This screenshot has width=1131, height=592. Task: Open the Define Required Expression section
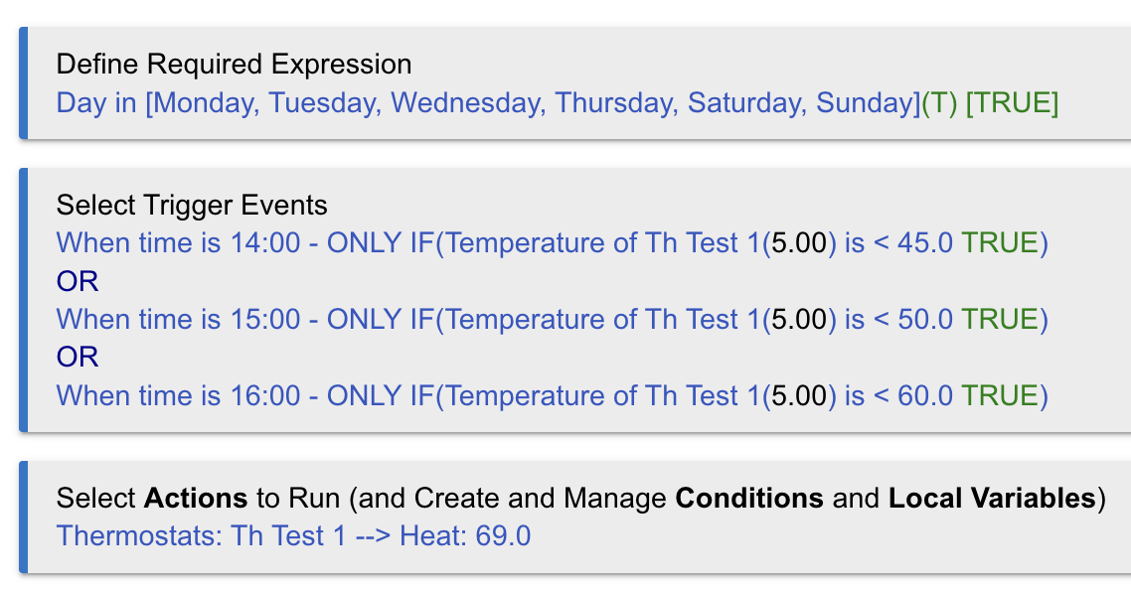click(234, 65)
